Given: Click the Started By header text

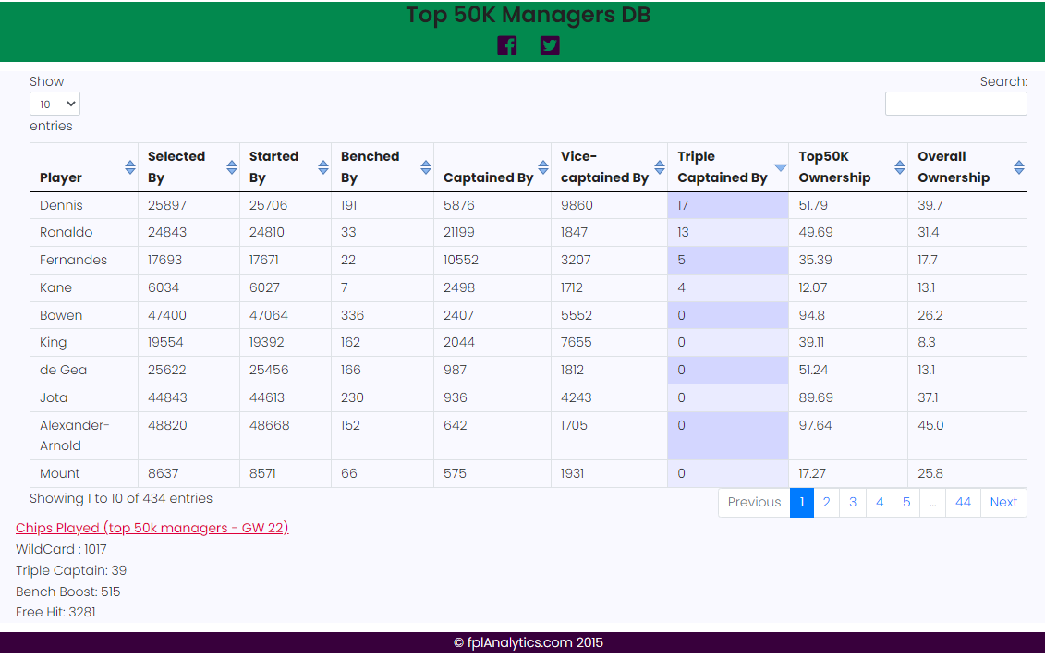Looking at the screenshot, I should [x=273, y=166].
